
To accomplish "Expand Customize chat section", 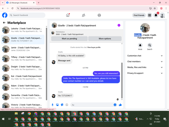I will click(145, 56).
